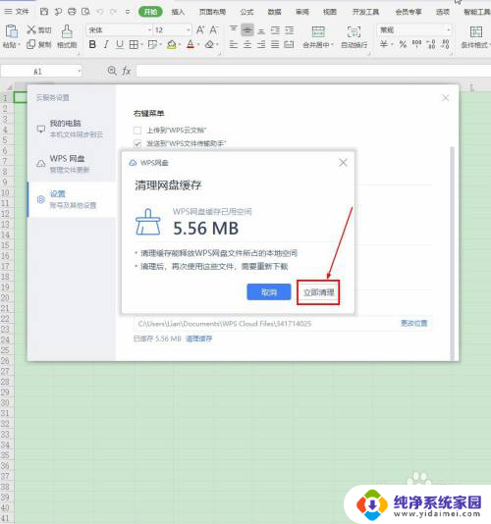Click the yellow fill color swatch icon

[x=172, y=44]
